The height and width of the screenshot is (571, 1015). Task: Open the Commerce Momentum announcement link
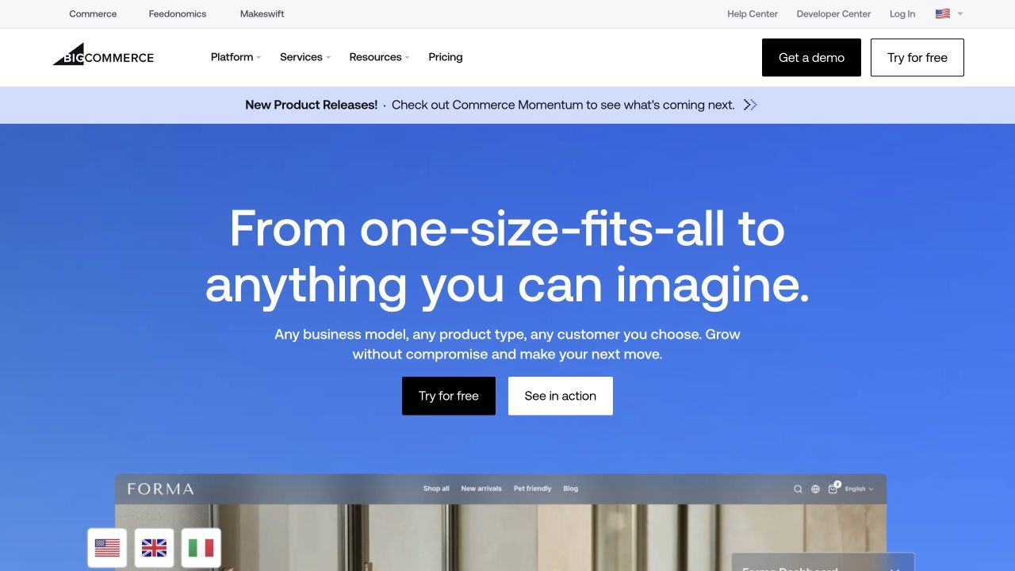(x=563, y=105)
